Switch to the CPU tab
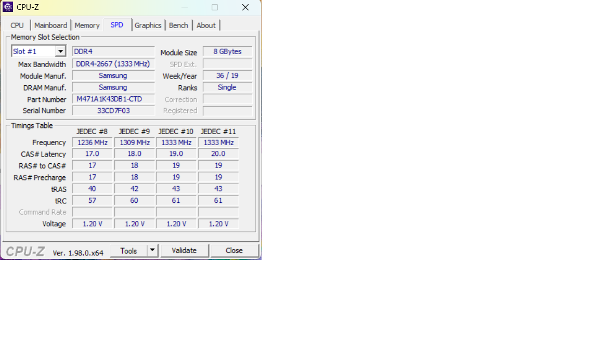Screen dimensions: 599x337 click(17, 25)
